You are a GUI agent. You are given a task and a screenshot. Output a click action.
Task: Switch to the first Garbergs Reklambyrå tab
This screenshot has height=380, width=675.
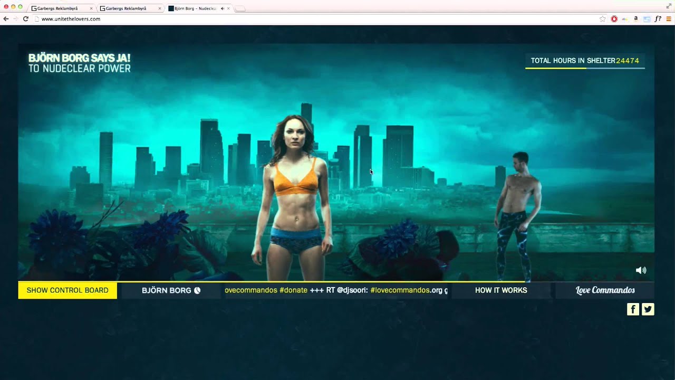61,8
